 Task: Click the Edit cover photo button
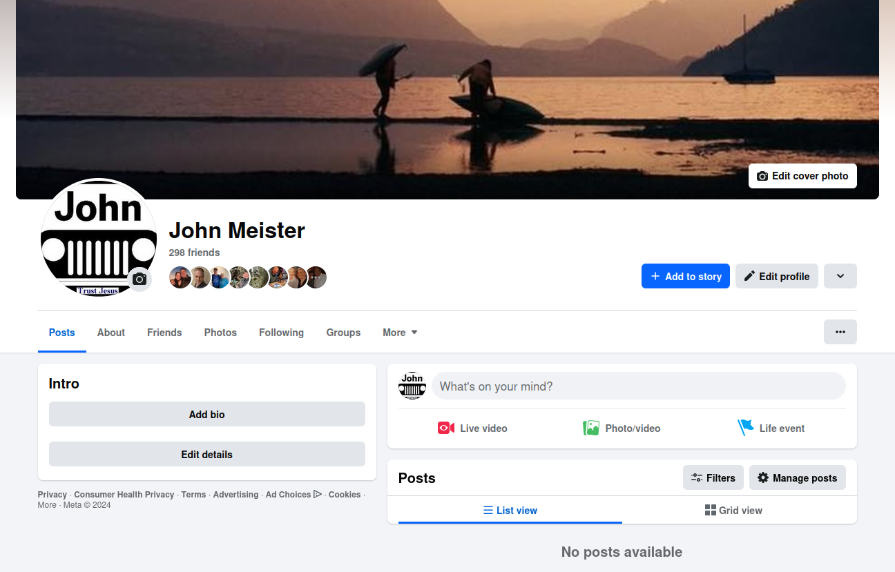(x=802, y=176)
